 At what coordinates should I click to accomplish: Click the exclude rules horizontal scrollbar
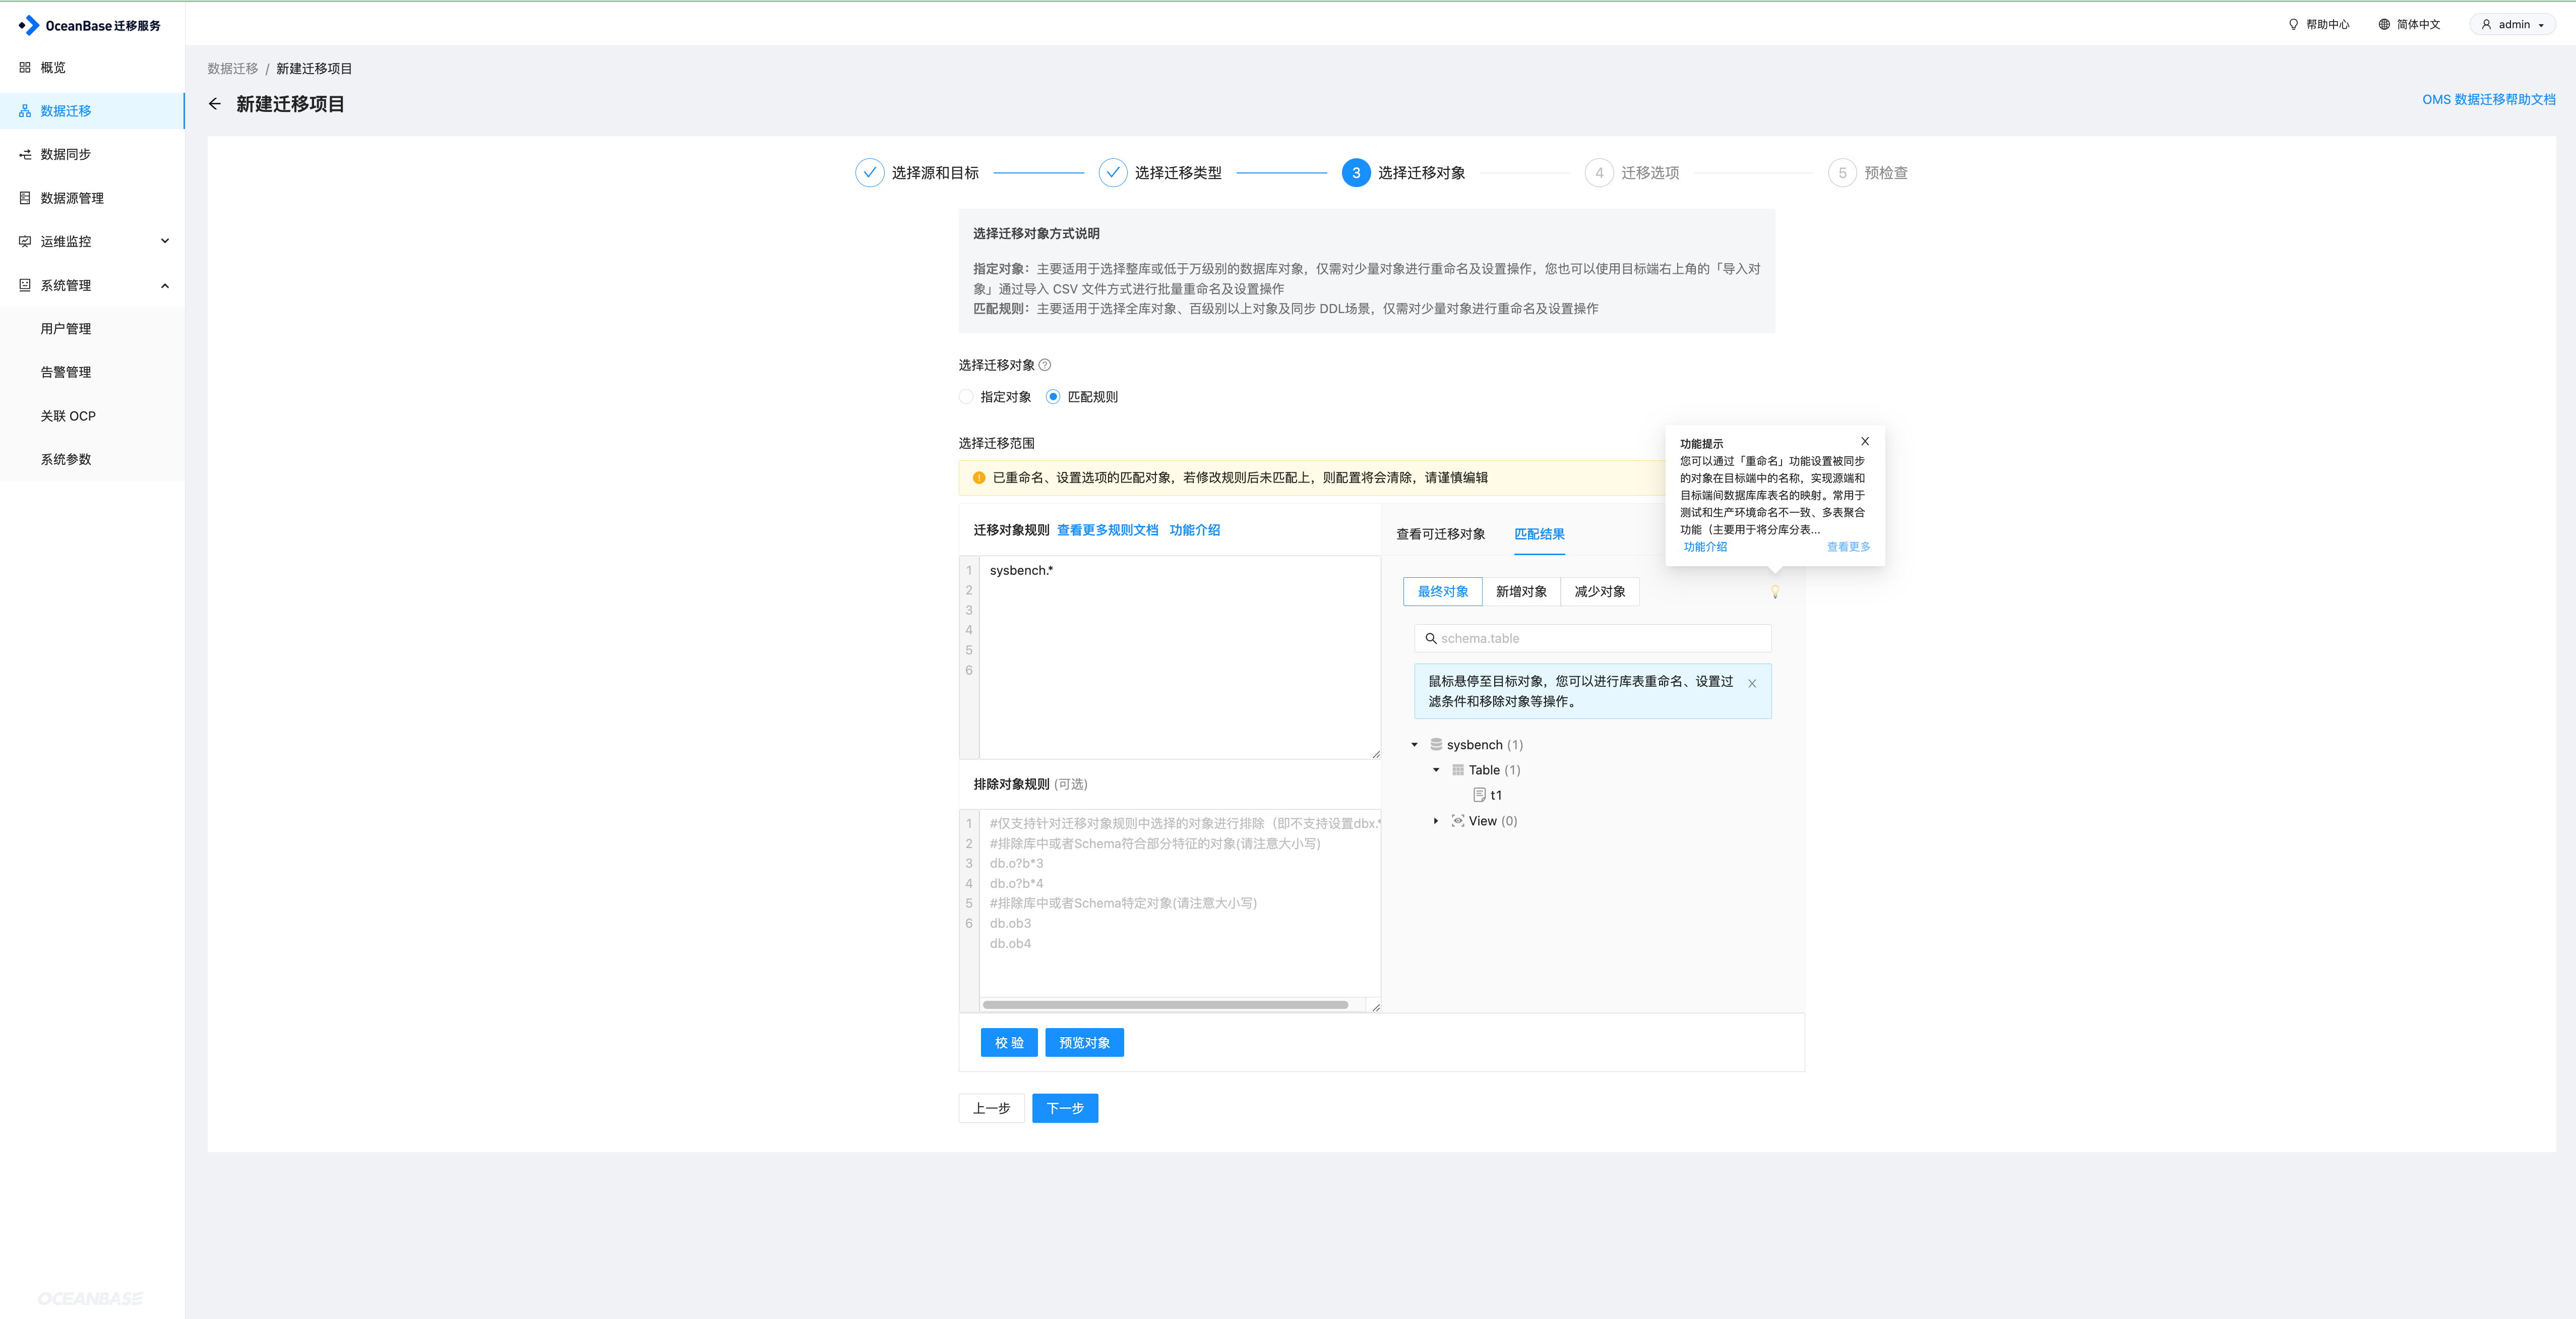[x=1165, y=1005]
